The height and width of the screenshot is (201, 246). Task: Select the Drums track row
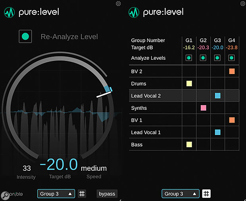184,84
